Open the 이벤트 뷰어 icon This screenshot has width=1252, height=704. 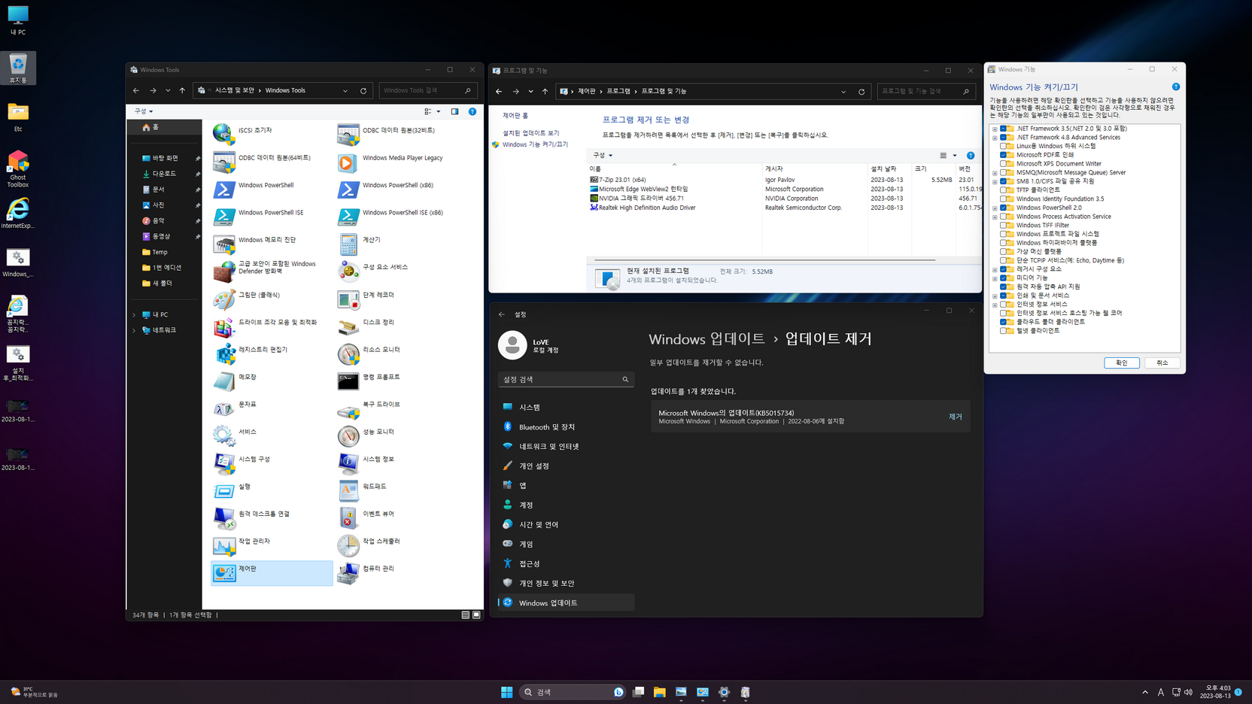(348, 517)
